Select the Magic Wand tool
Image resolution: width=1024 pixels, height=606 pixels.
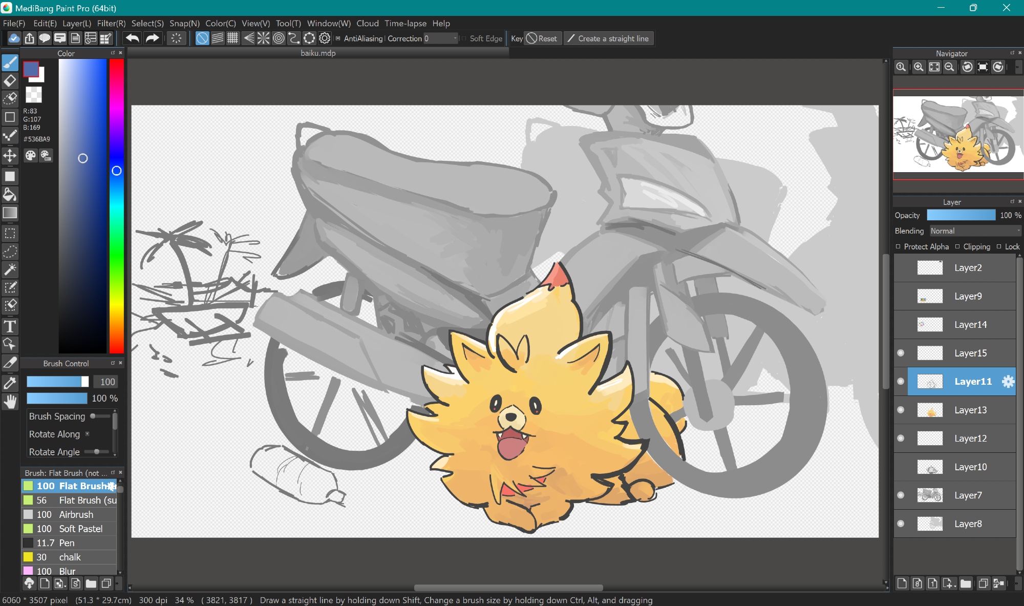[x=10, y=269]
